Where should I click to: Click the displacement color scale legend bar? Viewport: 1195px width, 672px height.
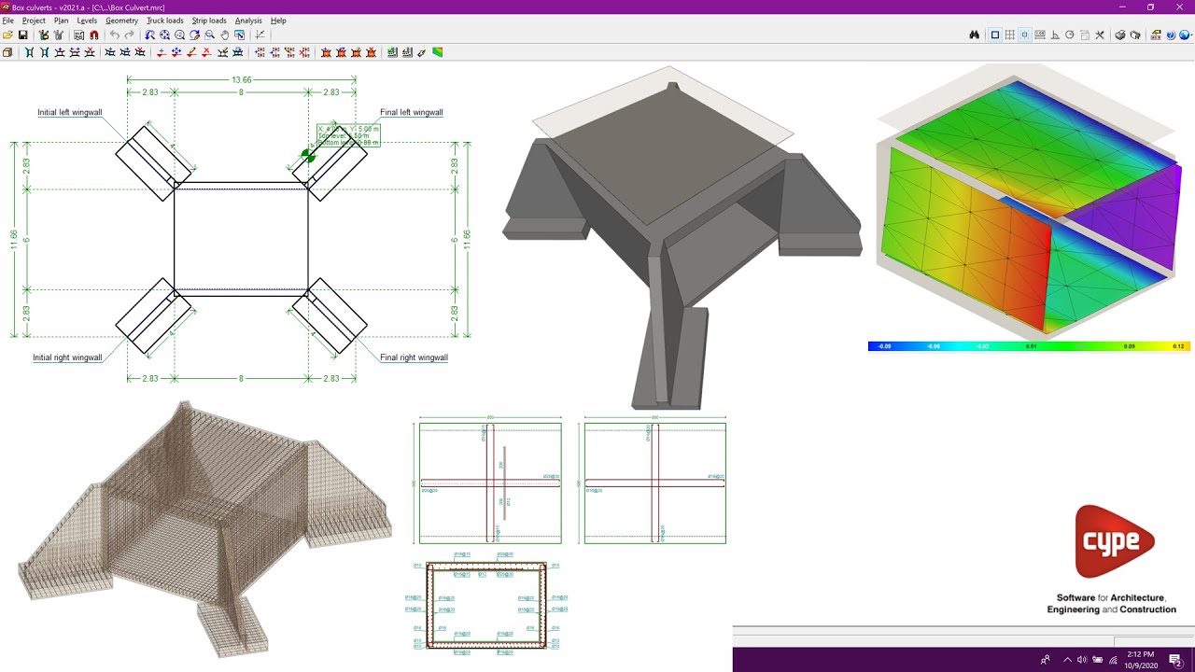pyautogui.click(x=1027, y=346)
